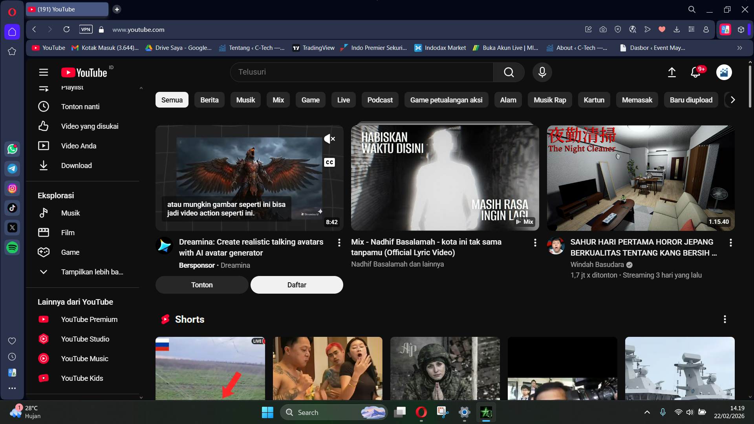The height and width of the screenshot is (424, 754).
Task: Show more category chips arrow
Action: [x=732, y=100]
